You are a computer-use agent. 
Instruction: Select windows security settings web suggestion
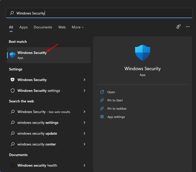[38, 123]
